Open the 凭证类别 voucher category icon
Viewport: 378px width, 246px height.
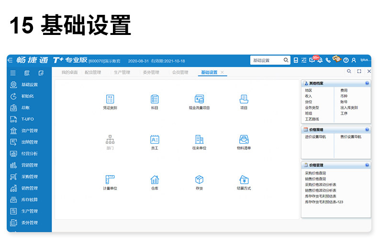point(110,99)
